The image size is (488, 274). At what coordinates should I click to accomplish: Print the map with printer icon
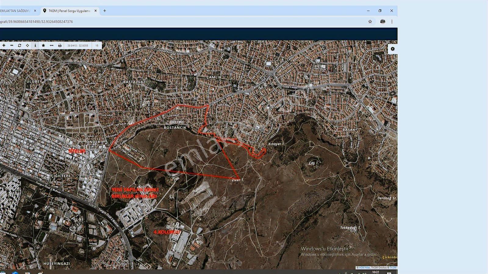tap(60, 45)
